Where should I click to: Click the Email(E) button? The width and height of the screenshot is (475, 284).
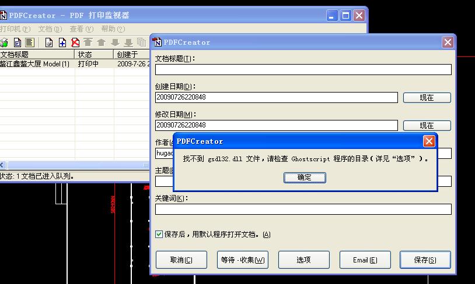coord(365,260)
